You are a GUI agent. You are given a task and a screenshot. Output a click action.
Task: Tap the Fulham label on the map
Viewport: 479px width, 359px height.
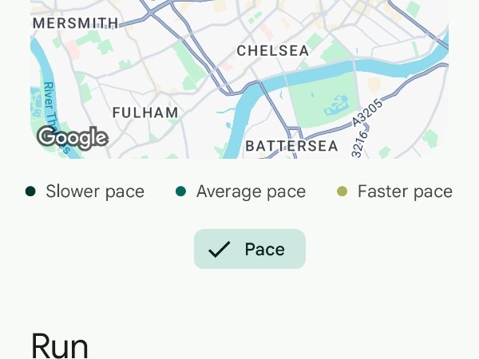[145, 113]
